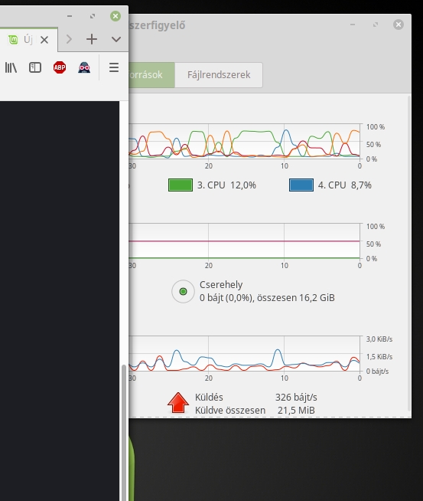423x501 pixels.
Task: Maximize the browser window
Action: [93, 16]
